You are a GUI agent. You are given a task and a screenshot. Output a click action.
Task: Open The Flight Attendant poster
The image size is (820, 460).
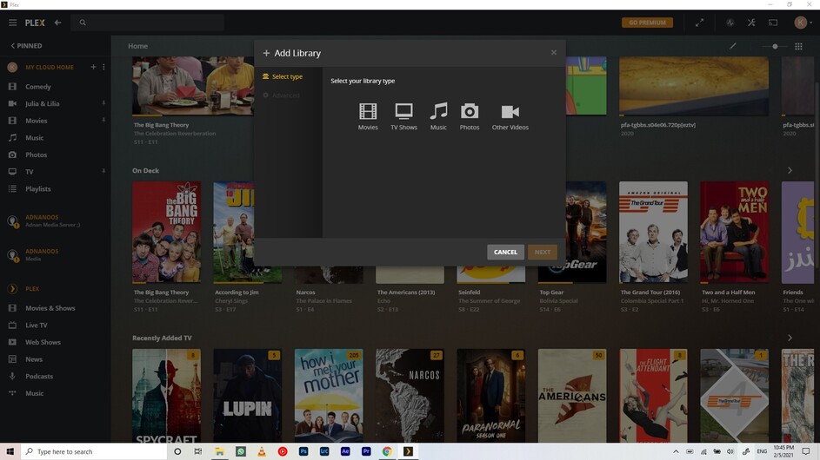[x=653, y=396]
